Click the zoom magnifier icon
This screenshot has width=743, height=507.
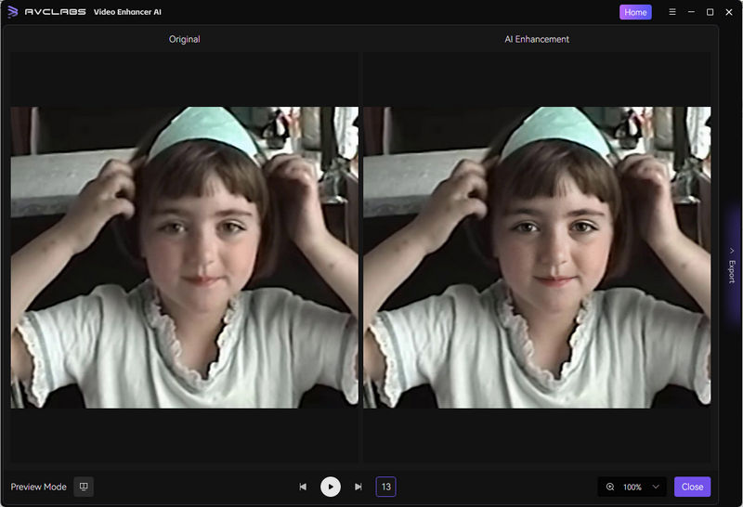pyautogui.click(x=610, y=487)
